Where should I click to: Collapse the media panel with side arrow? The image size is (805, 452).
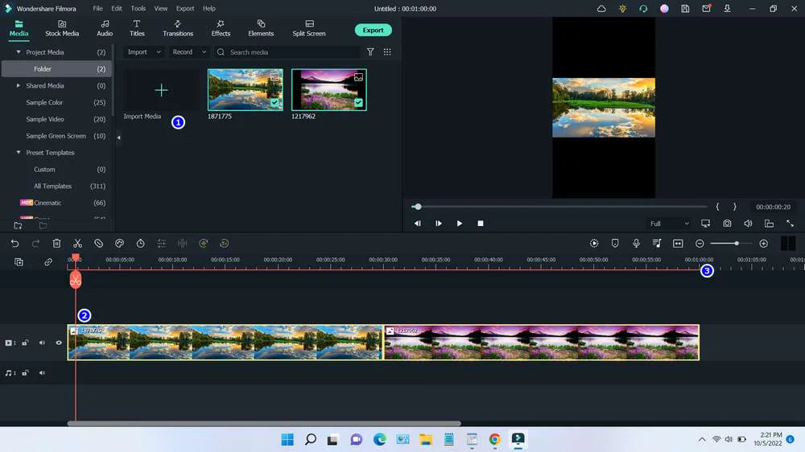point(118,138)
